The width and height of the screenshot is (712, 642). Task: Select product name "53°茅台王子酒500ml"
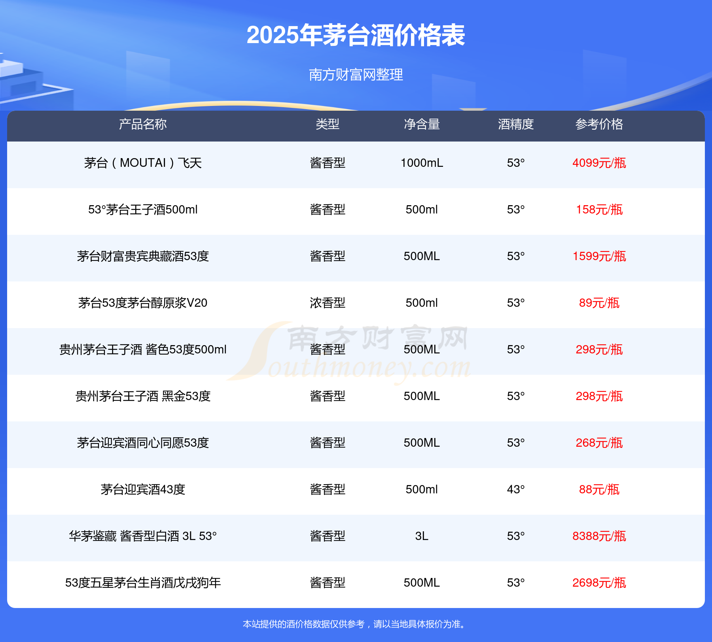click(143, 210)
